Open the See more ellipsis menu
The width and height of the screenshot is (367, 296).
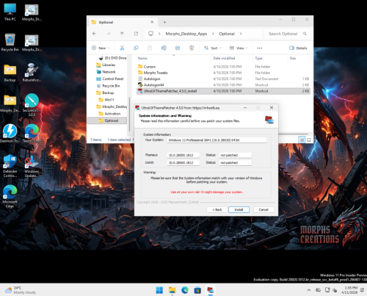260,48
